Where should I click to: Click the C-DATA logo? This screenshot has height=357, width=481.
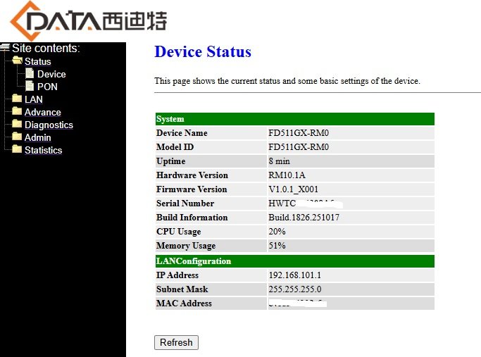(x=88, y=20)
